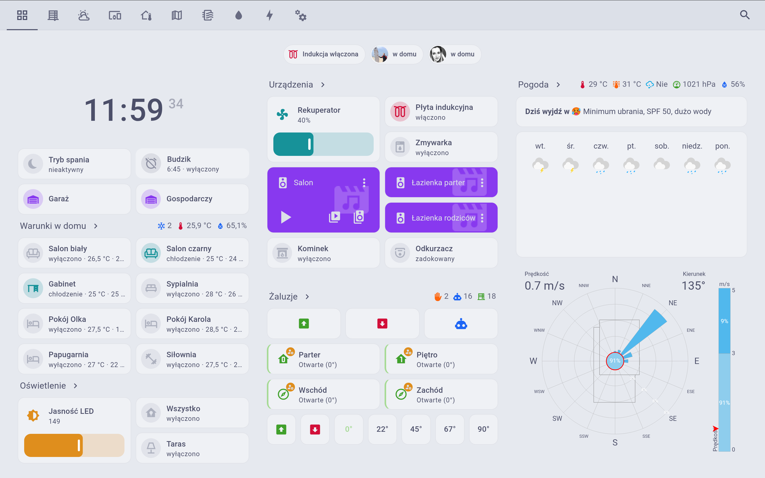
Task: Click the small red down arrow tilt button
Action: pyautogui.click(x=315, y=430)
